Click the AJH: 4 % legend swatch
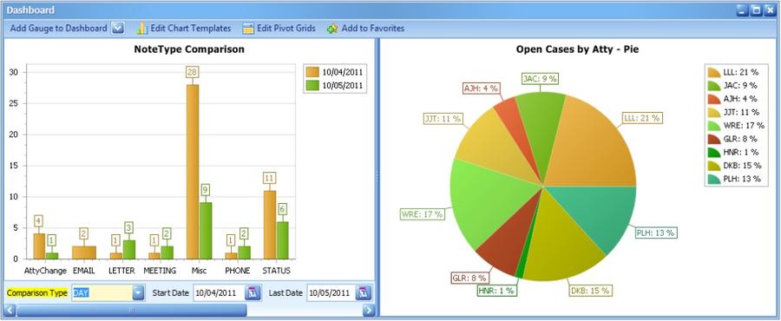Viewport: 781px width, 321px height. (714, 99)
